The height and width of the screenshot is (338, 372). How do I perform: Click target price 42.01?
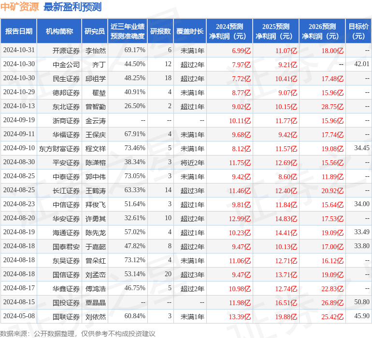tap(362, 64)
